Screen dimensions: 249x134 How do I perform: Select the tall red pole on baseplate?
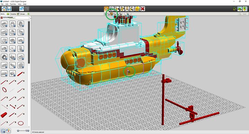[x=163, y=100]
